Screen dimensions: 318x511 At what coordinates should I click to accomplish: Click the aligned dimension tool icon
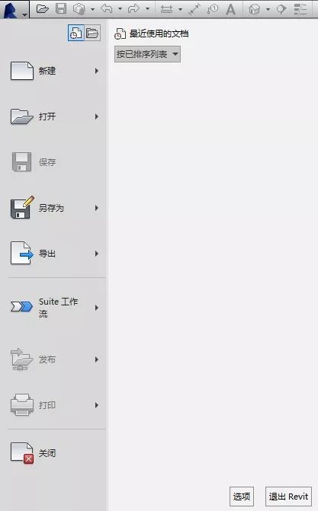pyautogui.click(x=194, y=9)
